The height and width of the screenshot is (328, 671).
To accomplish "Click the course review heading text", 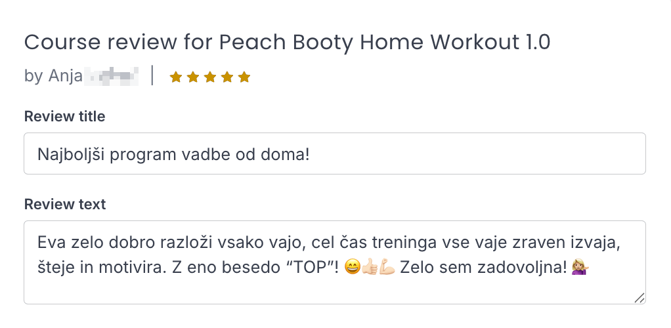I will (x=287, y=43).
